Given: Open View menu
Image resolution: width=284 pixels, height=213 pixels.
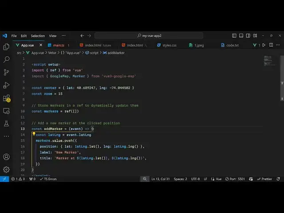Looking at the screenshot, I should coord(53,35).
